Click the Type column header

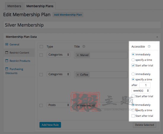(50, 47)
